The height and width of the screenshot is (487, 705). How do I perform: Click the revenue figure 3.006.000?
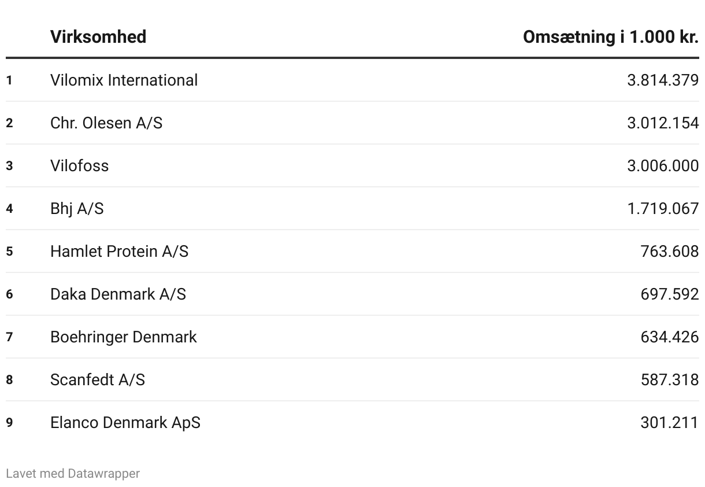(x=662, y=165)
